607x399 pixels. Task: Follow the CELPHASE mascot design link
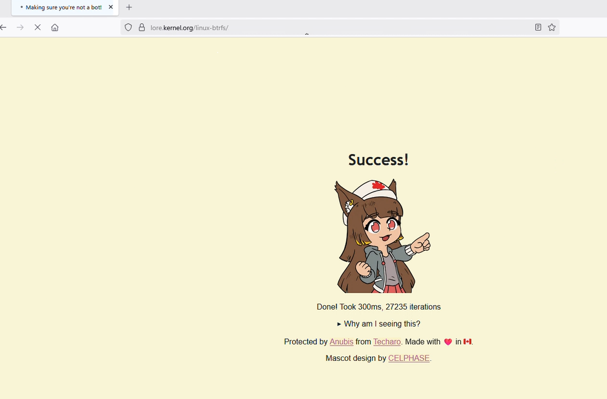coord(409,358)
